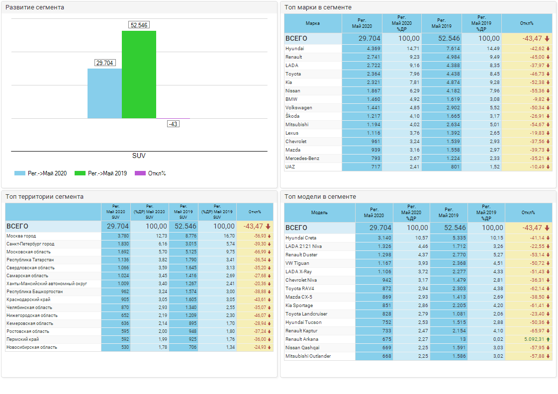Select the Hyundai brand row

(418, 48)
